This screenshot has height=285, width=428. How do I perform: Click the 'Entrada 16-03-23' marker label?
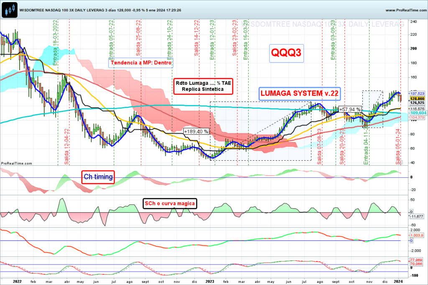click(246, 40)
